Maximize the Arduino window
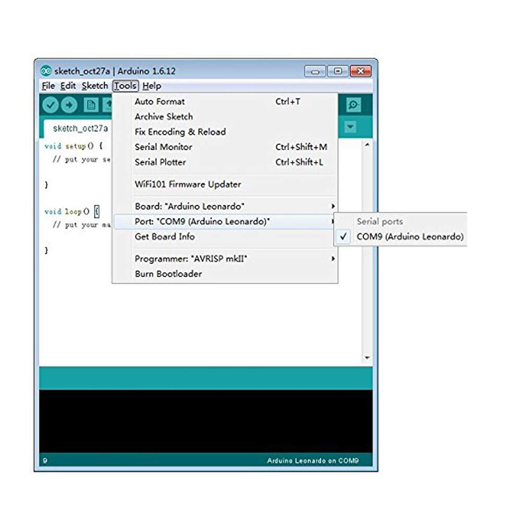522x522 pixels. point(338,71)
